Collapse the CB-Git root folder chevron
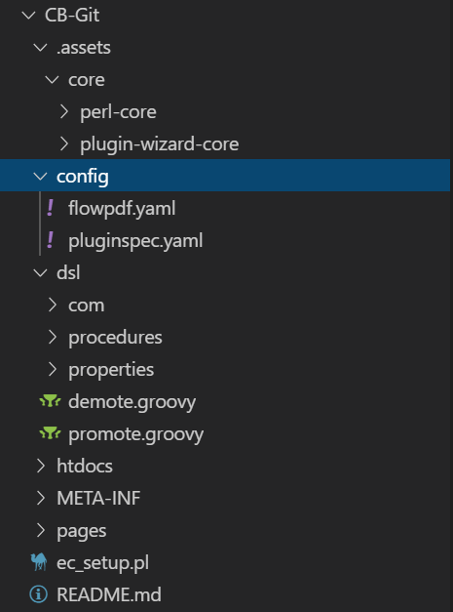This screenshot has width=453, height=612. coord(28,16)
